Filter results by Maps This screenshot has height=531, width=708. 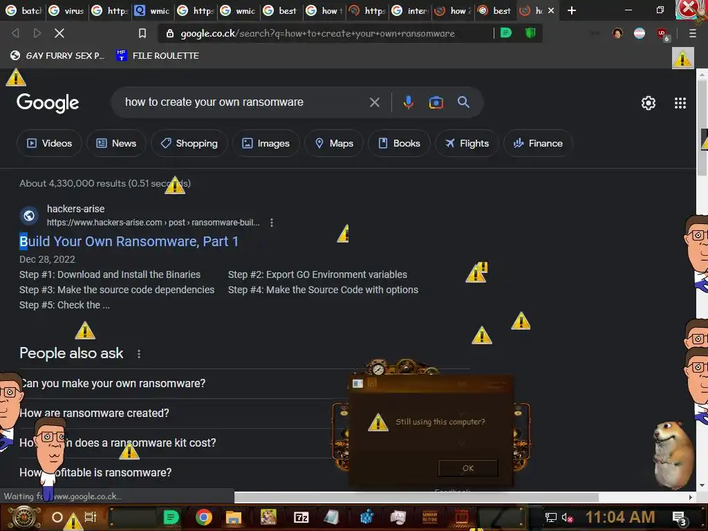(x=334, y=143)
